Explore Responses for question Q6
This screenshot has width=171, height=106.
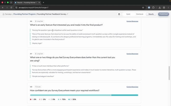(x=132, y=21)
